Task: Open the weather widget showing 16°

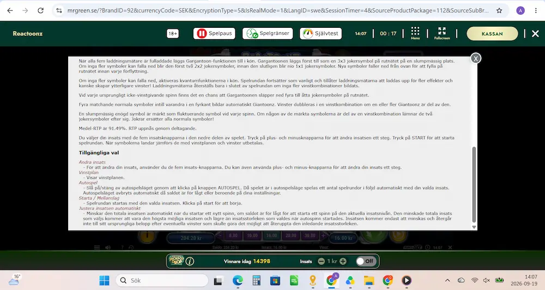Action: 14,280
